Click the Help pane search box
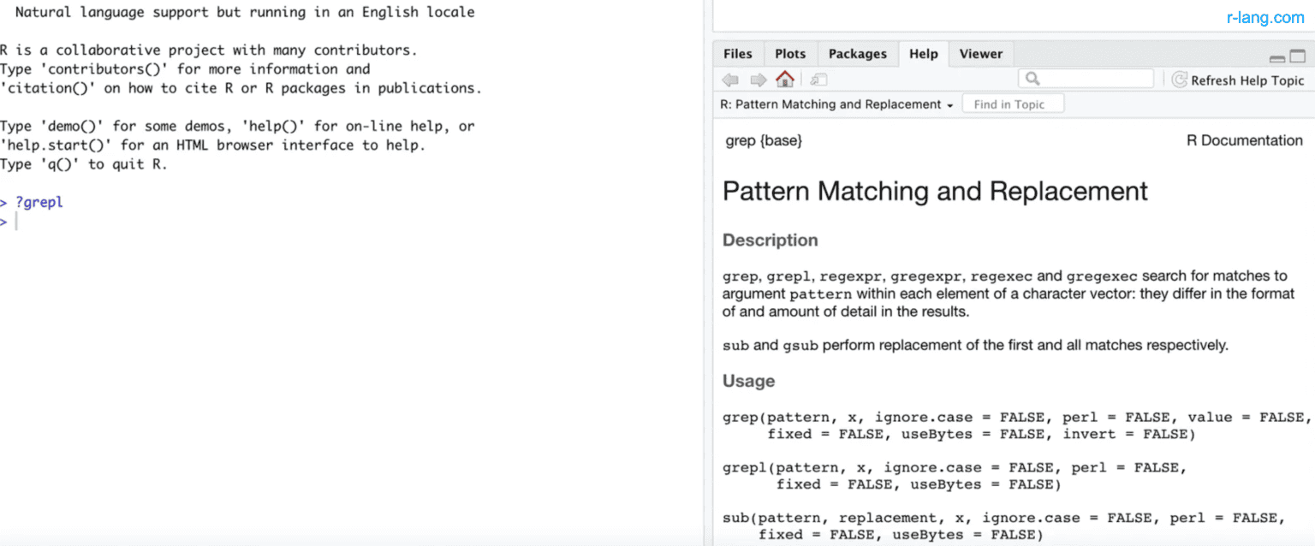1315x546 pixels. click(x=1086, y=78)
